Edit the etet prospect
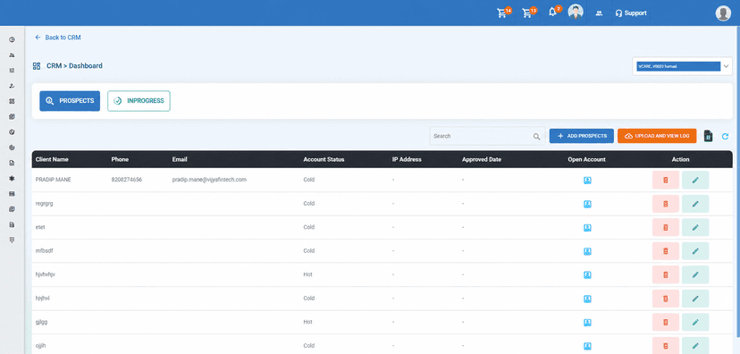Screen dimensions: 740x354 coord(695,227)
